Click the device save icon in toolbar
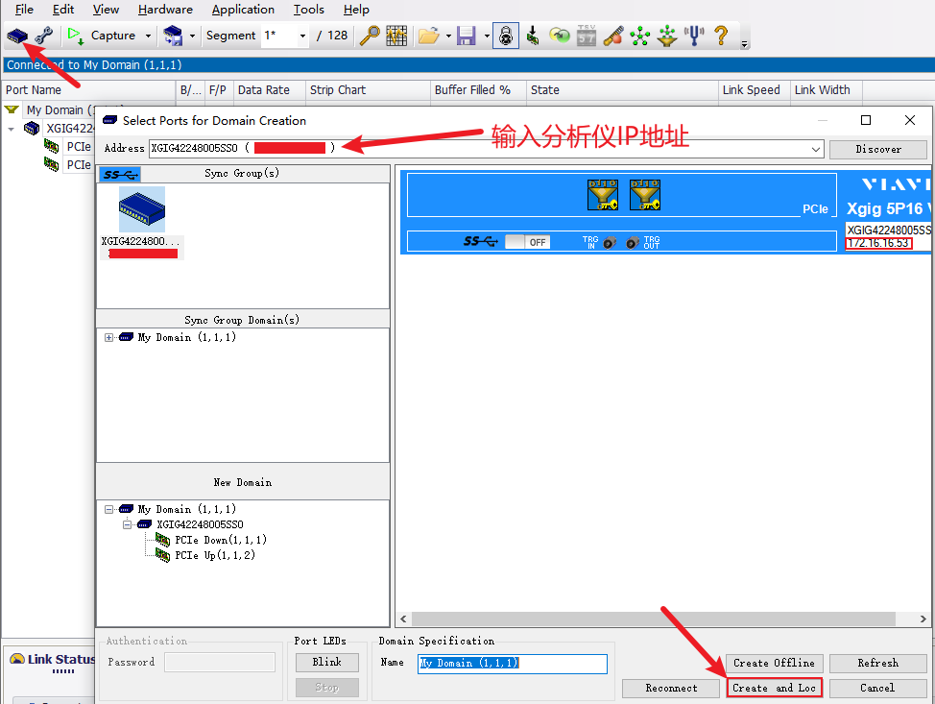This screenshot has height=704, width=935. coord(173,36)
